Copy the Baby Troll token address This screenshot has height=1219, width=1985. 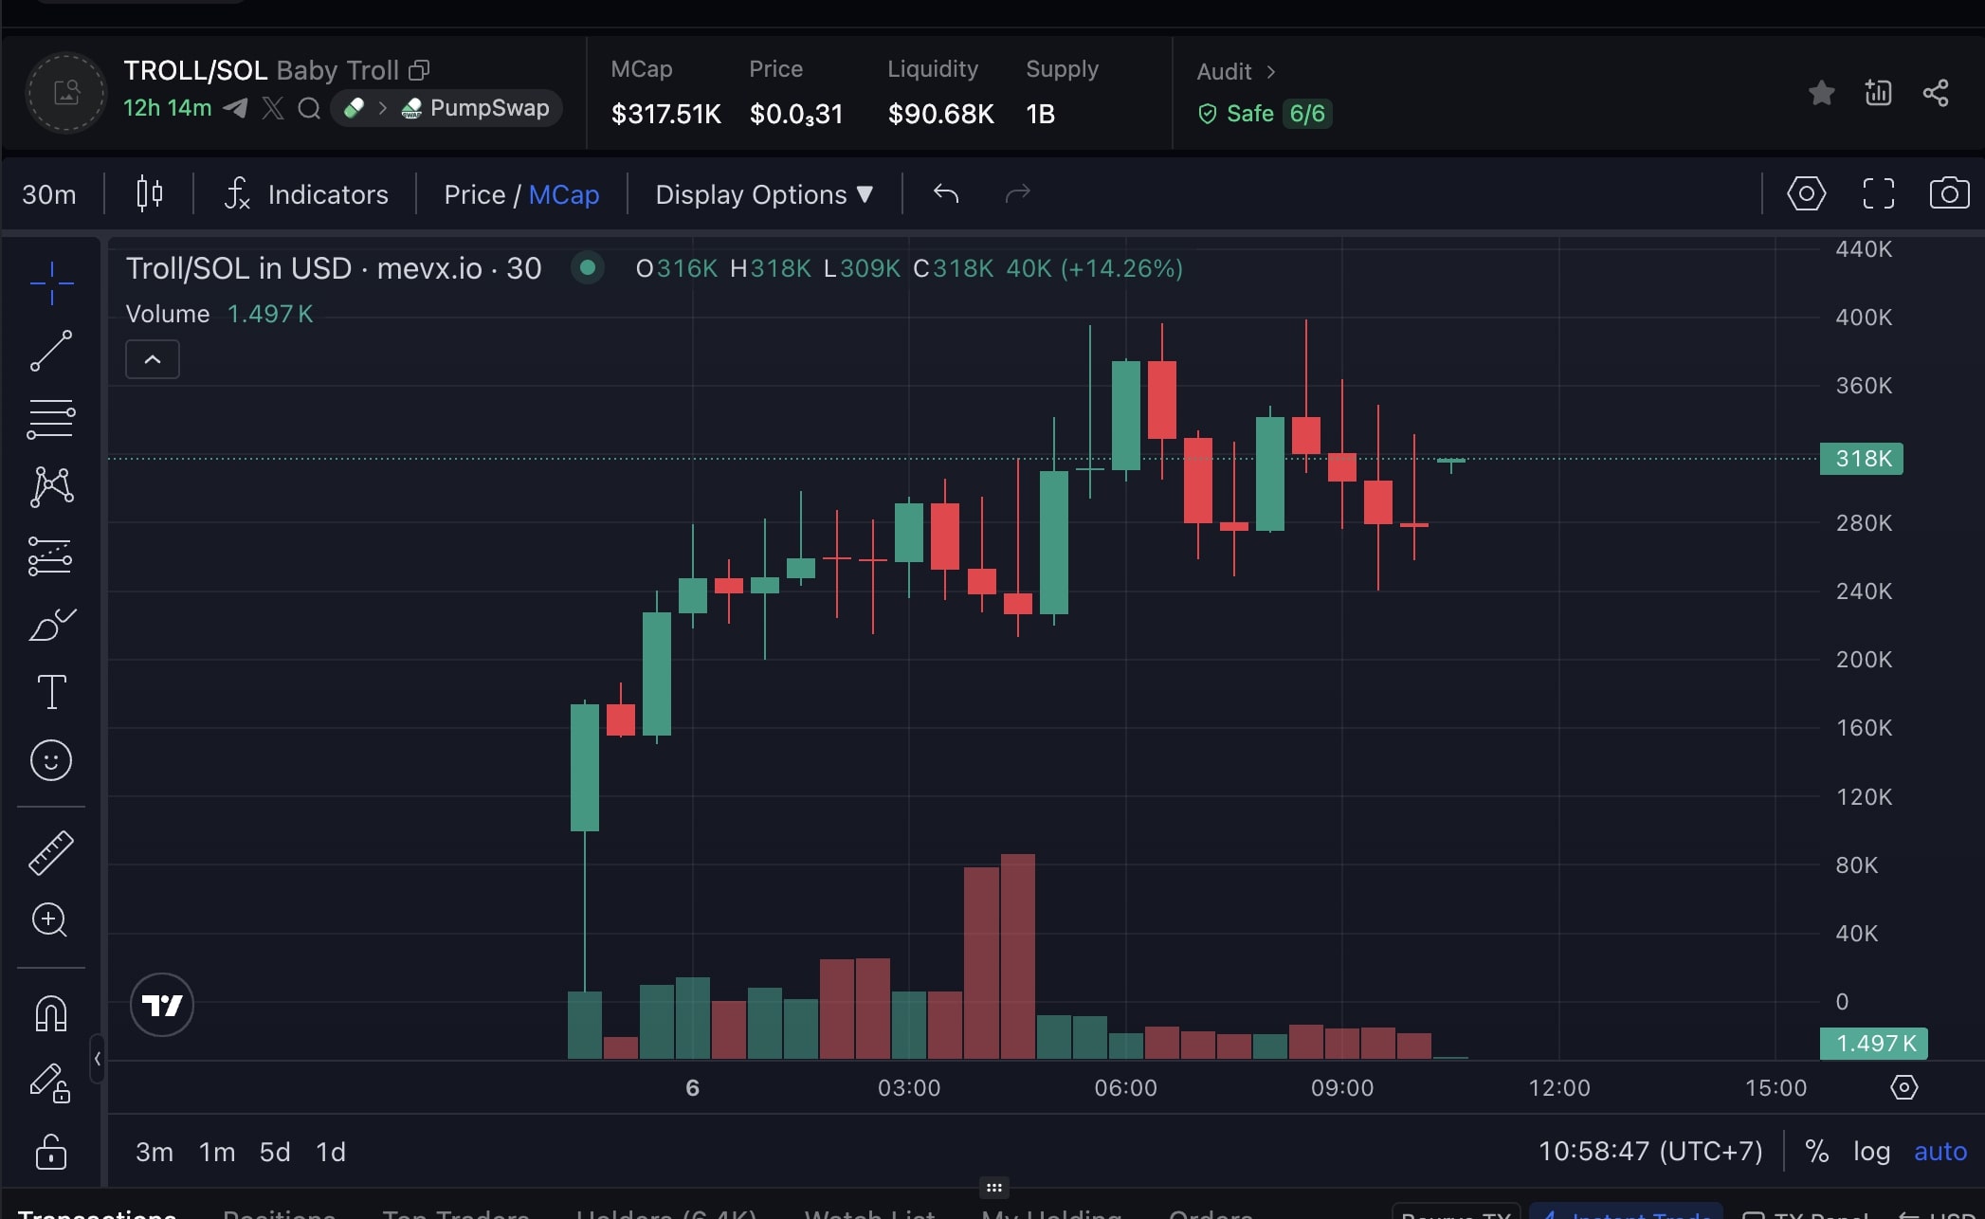419,70
